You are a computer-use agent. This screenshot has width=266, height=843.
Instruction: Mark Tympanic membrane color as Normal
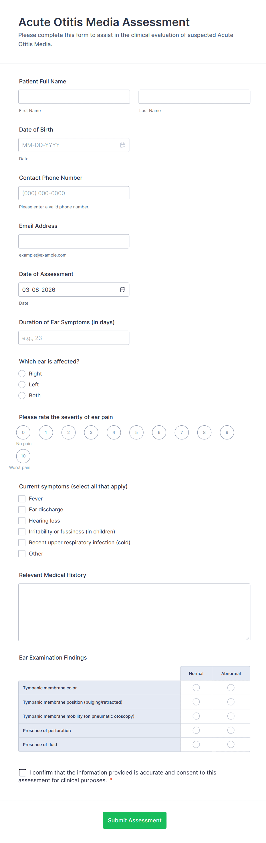click(196, 688)
